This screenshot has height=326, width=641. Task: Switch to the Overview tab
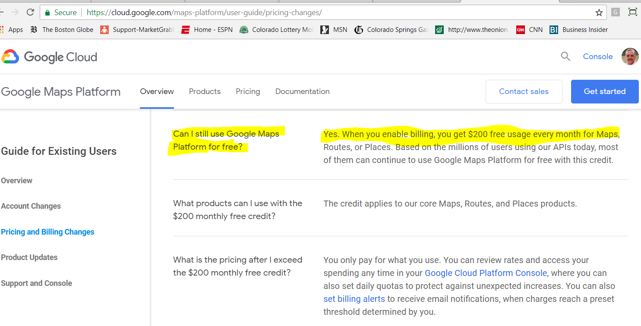tap(157, 91)
